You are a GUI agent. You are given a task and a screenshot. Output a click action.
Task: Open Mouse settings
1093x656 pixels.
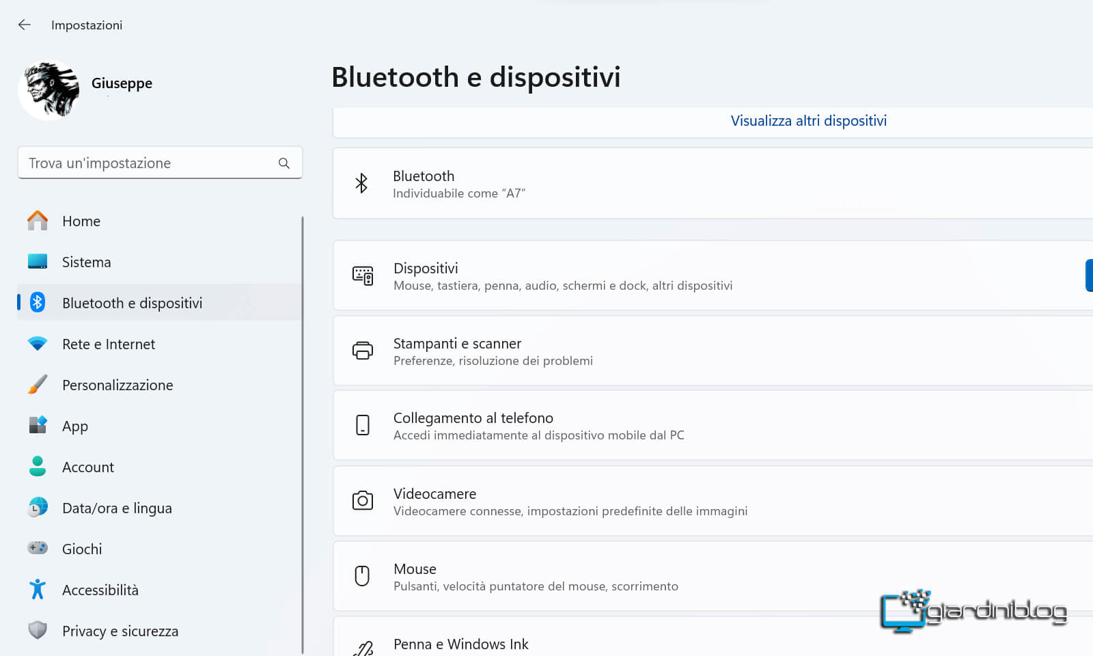point(712,576)
